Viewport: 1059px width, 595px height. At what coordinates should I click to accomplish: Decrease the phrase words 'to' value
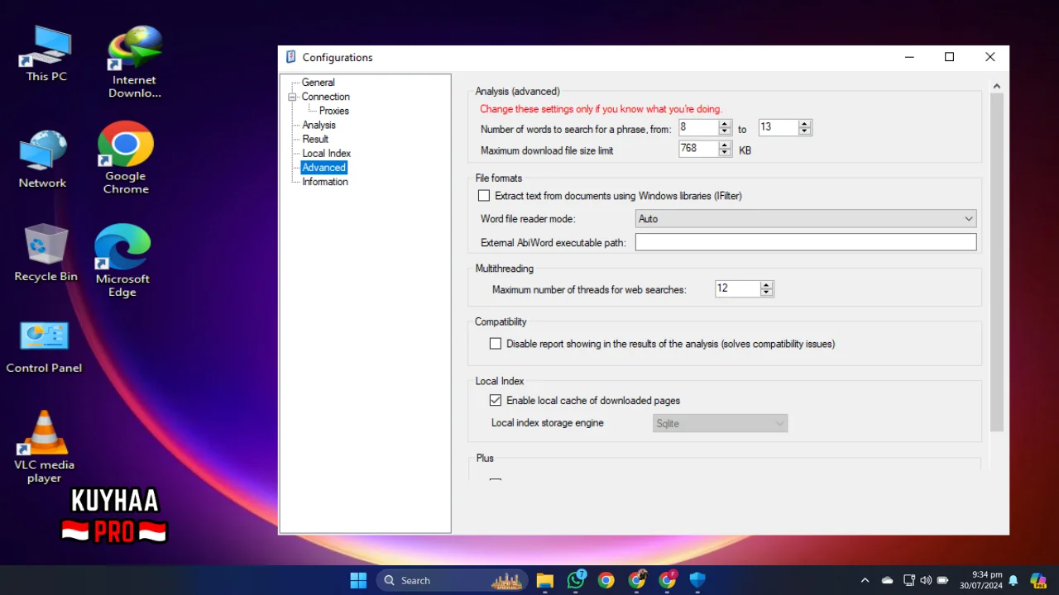click(805, 131)
